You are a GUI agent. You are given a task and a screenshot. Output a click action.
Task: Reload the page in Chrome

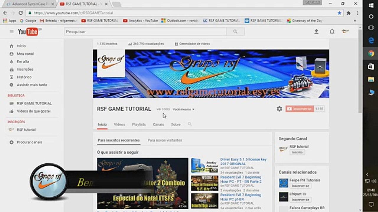pos(20,13)
